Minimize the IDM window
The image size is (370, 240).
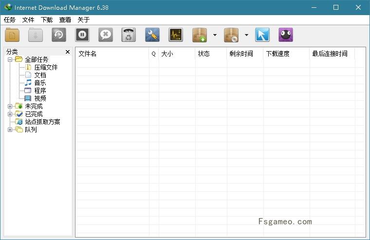coord(314,7)
